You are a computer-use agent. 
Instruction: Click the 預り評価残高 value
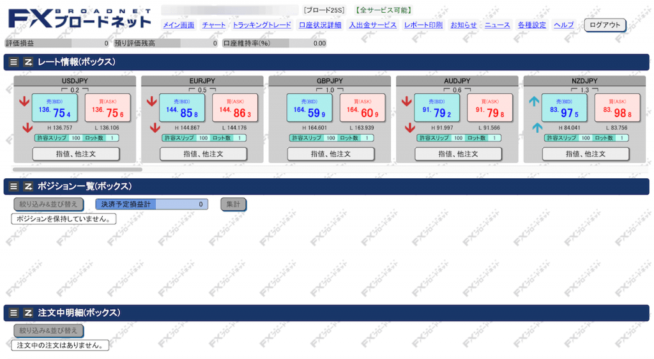click(199, 43)
